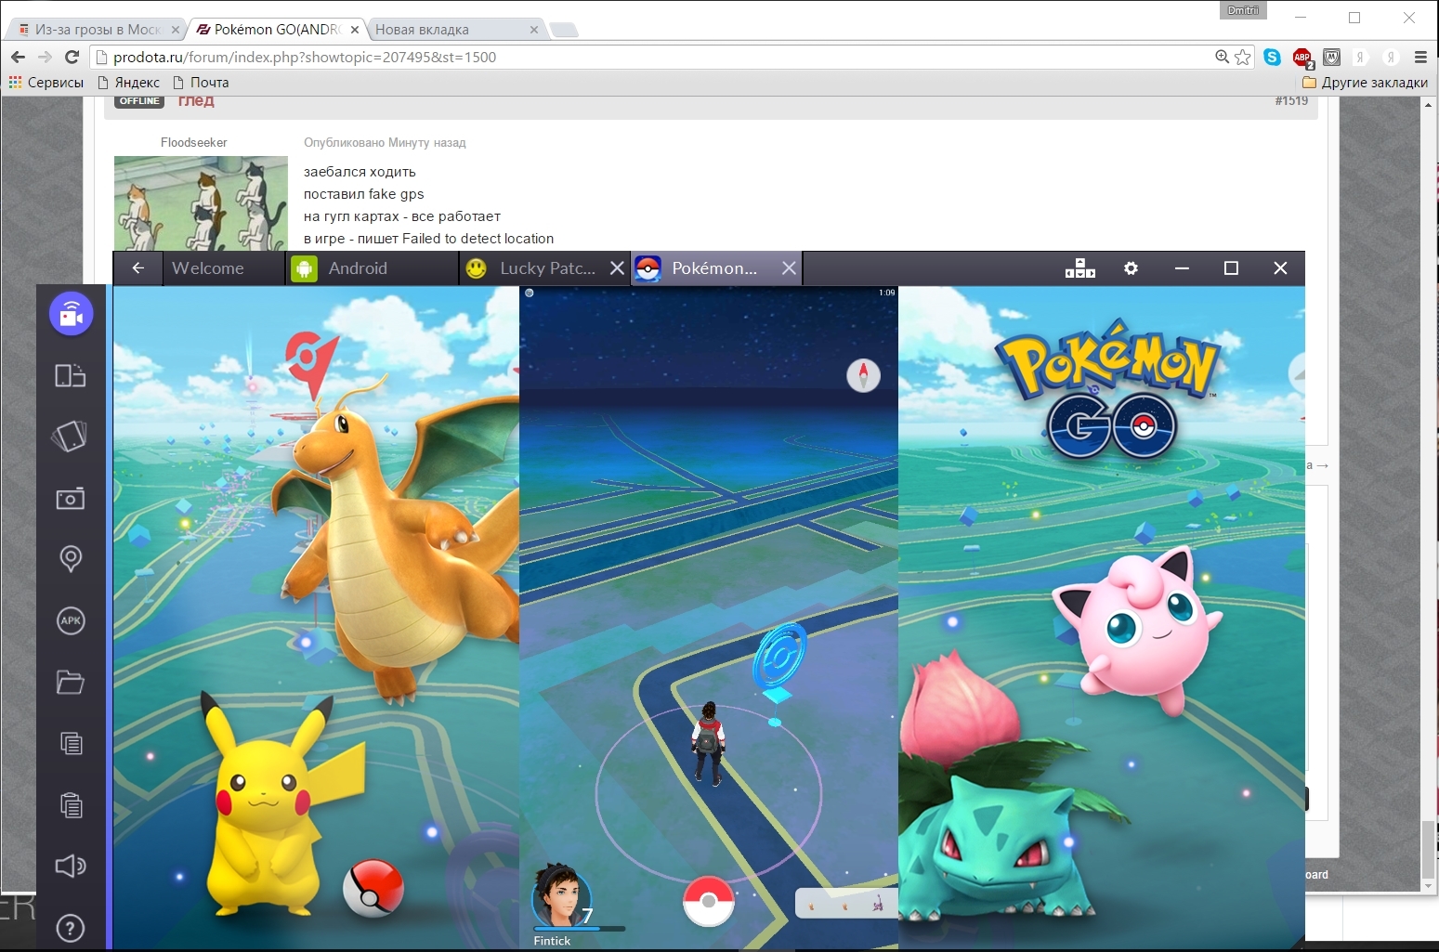This screenshot has height=952, width=1439.
Task: Open the Яндекс bookmark
Action: click(129, 83)
